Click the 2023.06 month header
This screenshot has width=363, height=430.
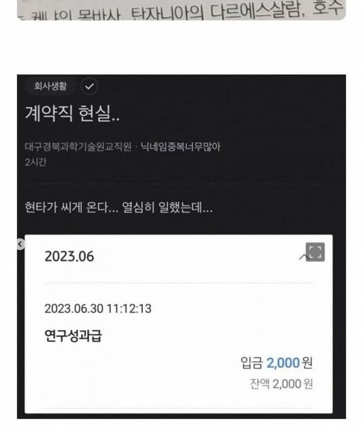[69, 257]
